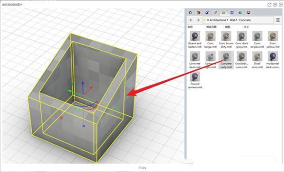
Task: Open the teal Environments panel tab
Action: pos(240,12)
